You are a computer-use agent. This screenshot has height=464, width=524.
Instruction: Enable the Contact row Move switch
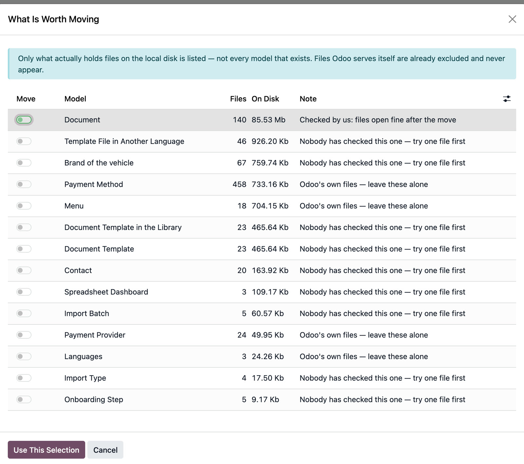pos(24,270)
